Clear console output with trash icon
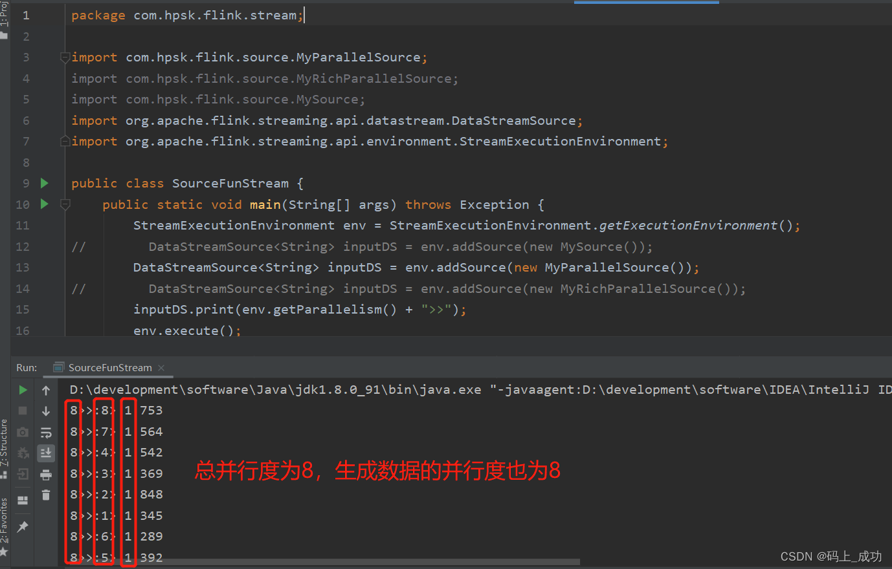The height and width of the screenshot is (569, 892). click(46, 495)
